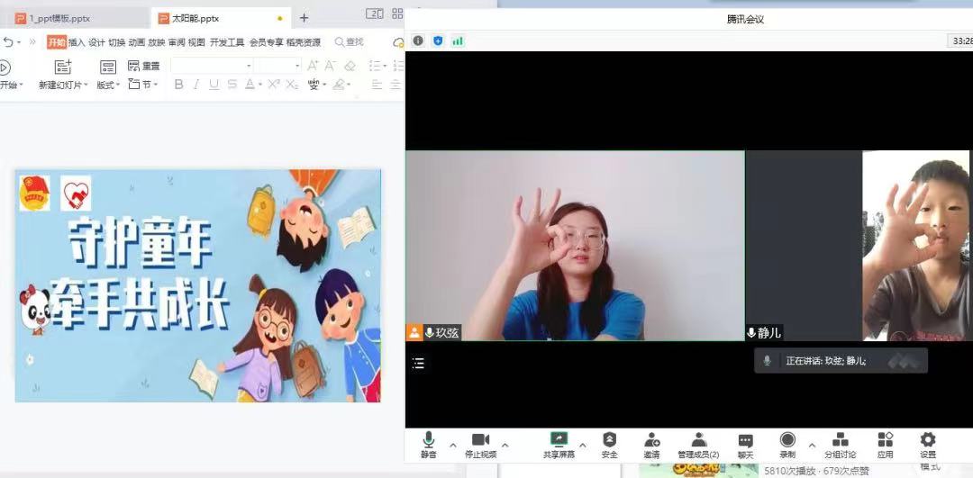Select 静儿's video tile
The image size is (973, 478).
(857, 246)
